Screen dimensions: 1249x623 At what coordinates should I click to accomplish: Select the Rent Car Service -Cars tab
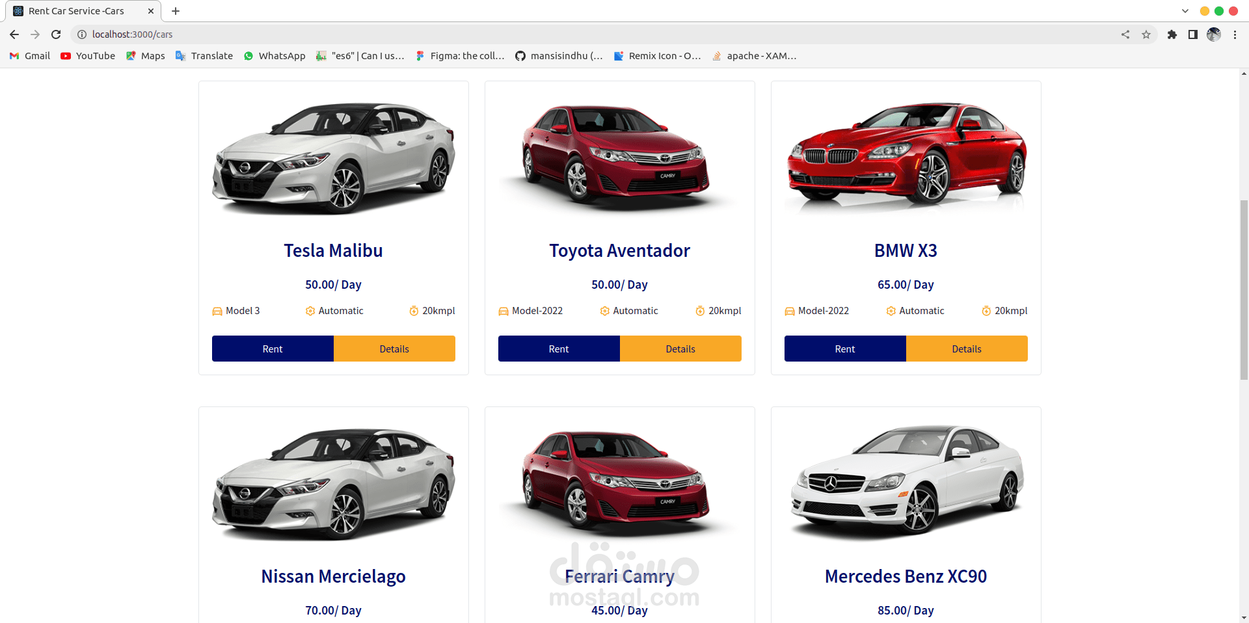(x=83, y=11)
